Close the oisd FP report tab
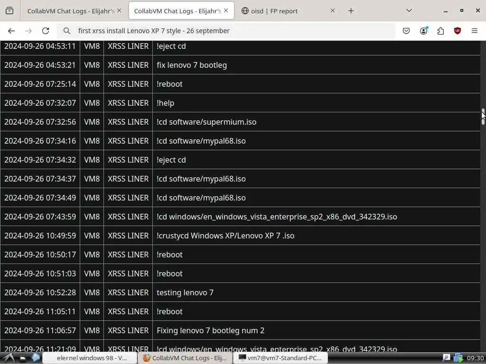486x364 pixels. click(x=333, y=10)
